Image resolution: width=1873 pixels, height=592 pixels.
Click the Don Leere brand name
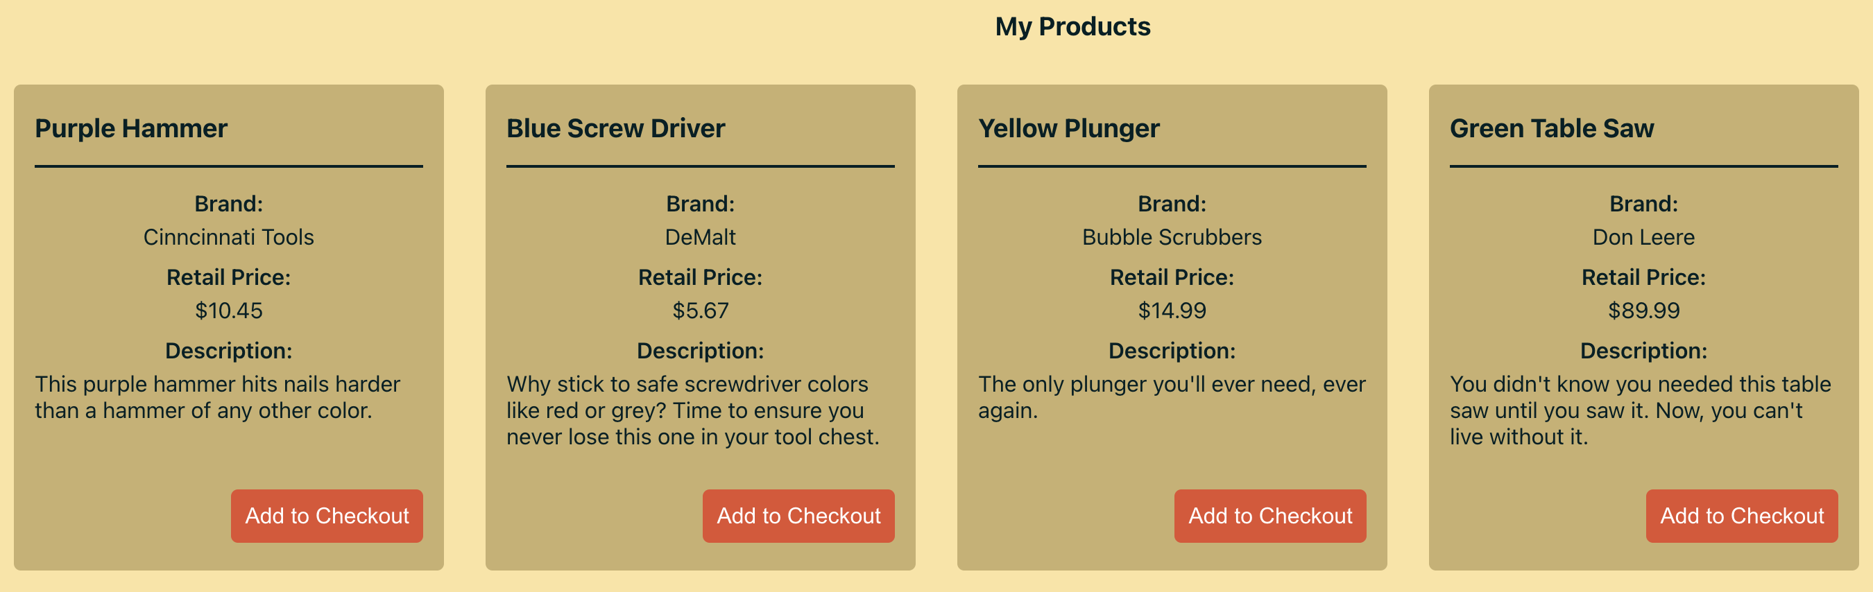click(x=1643, y=236)
